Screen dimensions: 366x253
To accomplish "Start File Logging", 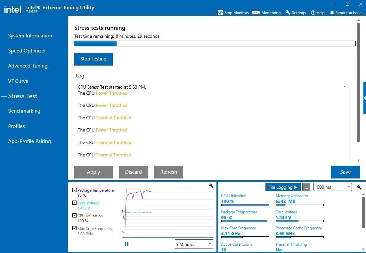I will 283,187.
